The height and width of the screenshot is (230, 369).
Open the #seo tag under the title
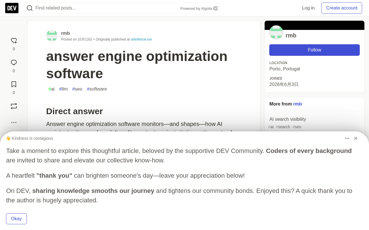77,89
